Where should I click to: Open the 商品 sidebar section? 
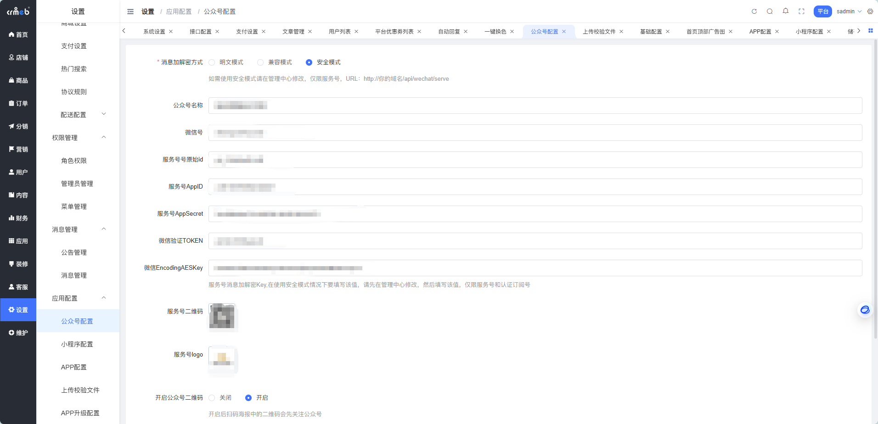(18, 80)
